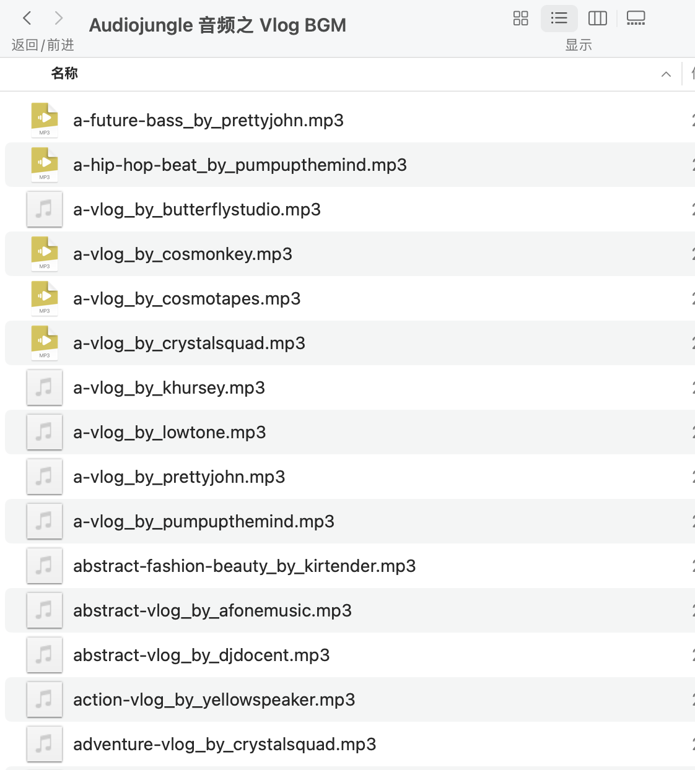The width and height of the screenshot is (695, 770).
Task: Select file name a-vlog_by_cosmotapes.mp3
Action: click(x=187, y=298)
